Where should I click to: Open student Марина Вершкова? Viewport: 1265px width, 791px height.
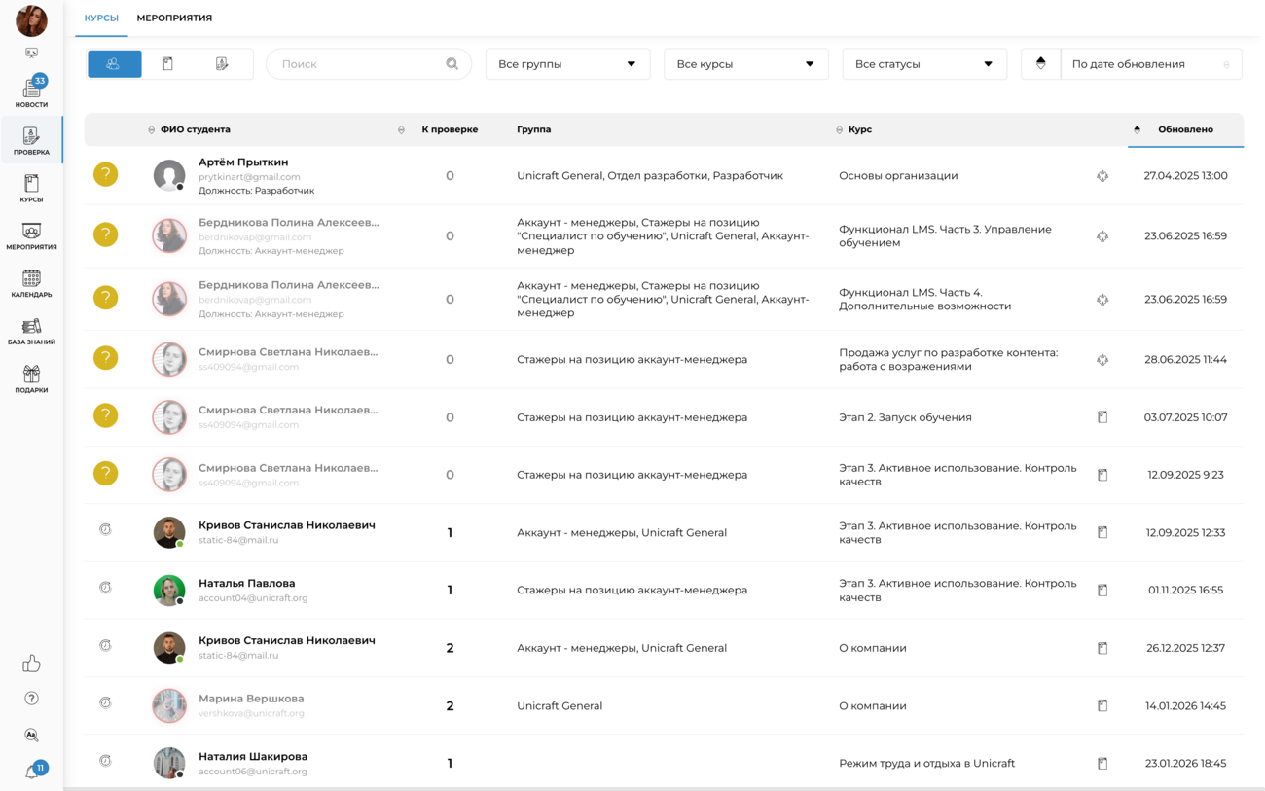click(x=251, y=699)
